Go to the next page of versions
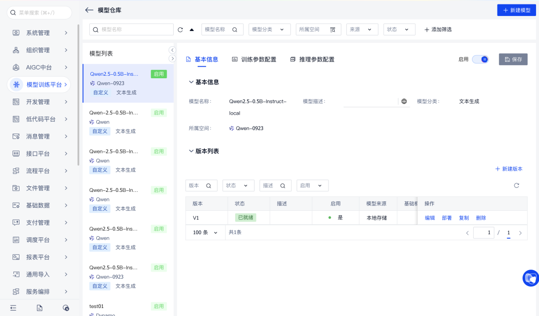The image size is (539, 316). [520, 233]
